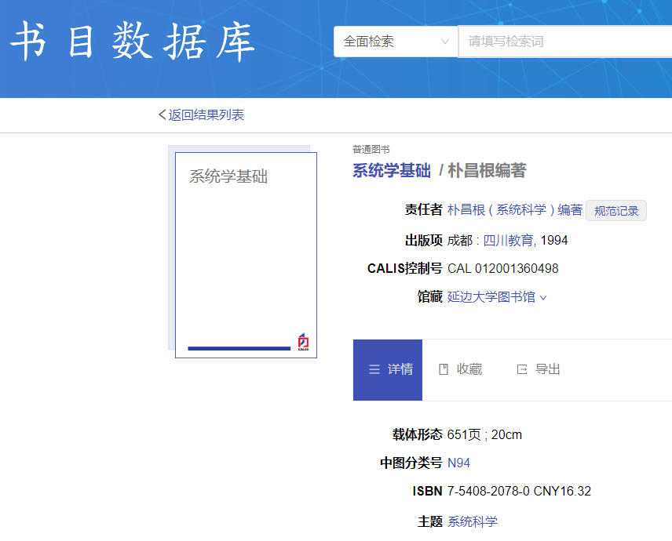Click the CALIS logo on book cover
The width and height of the screenshot is (672, 541).
click(x=303, y=342)
